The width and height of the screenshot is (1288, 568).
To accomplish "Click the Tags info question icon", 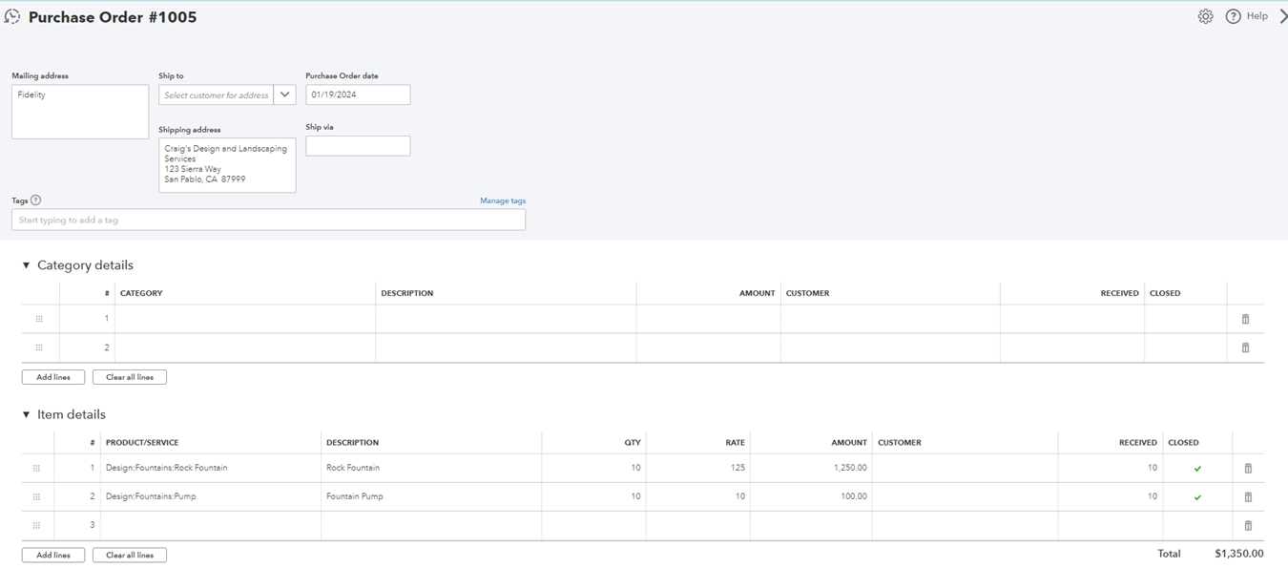I will point(35,200).
